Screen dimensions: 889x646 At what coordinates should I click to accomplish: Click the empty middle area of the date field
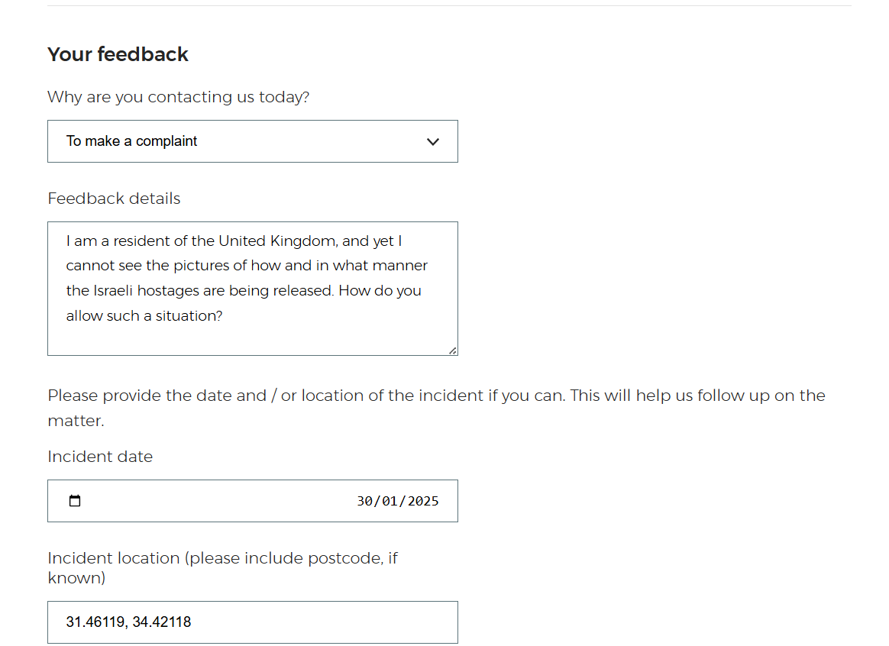pyautogui.click(x=214, y=501)
